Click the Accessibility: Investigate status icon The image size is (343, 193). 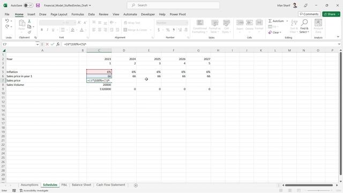[34, 191]
